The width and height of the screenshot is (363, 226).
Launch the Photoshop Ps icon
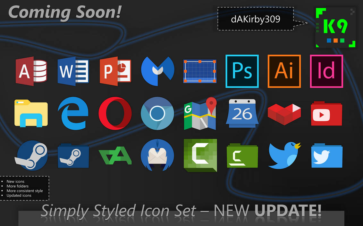click(x=242, y=71)
